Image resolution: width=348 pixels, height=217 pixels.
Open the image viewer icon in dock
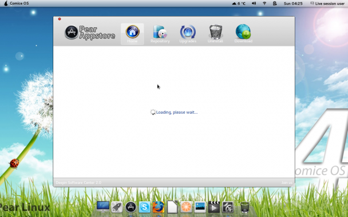[200, 207]
